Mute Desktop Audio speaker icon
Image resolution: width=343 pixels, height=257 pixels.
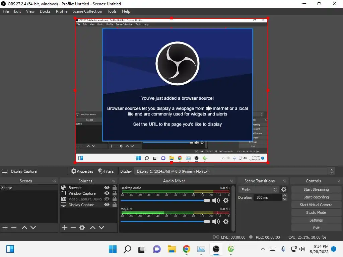pos(216,200)
